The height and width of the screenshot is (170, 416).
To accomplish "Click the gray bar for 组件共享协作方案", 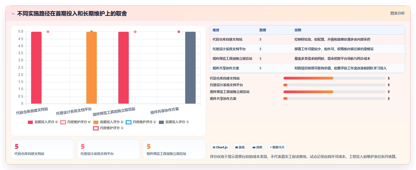I will (190, 68).
